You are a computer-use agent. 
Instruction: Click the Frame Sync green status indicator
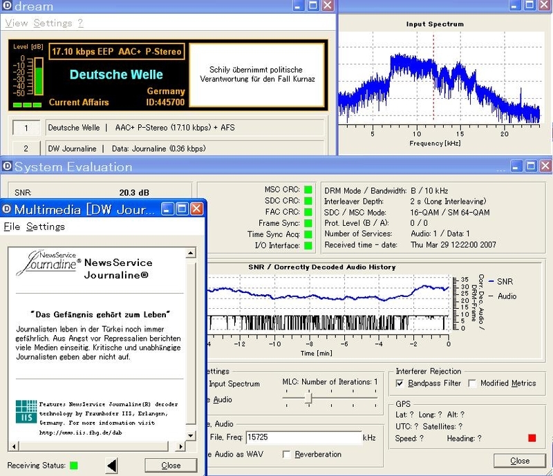tap(308, 223)
